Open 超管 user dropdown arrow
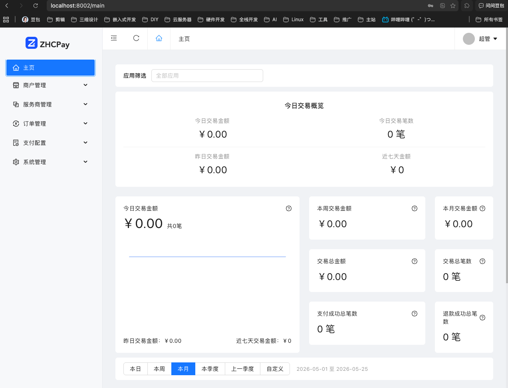508x388 pixels. (495, 39)
